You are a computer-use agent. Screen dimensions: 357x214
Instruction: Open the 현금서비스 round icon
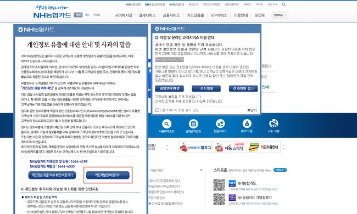coord(220,123)
